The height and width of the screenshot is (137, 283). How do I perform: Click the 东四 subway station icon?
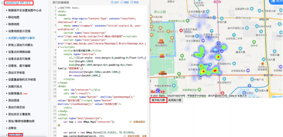coord(214,18)
